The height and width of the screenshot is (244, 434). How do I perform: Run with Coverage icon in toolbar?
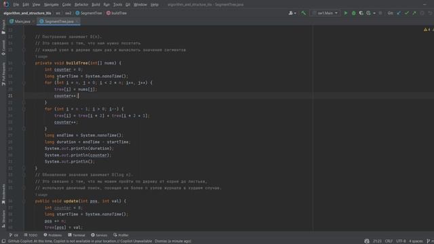point(361,13)
